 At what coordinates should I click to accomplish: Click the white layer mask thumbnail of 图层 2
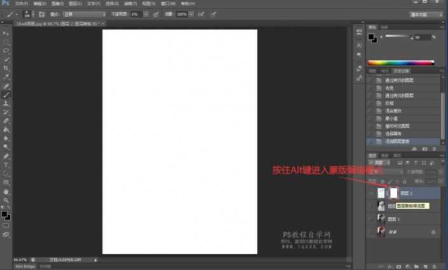click(x=393, y=192)
